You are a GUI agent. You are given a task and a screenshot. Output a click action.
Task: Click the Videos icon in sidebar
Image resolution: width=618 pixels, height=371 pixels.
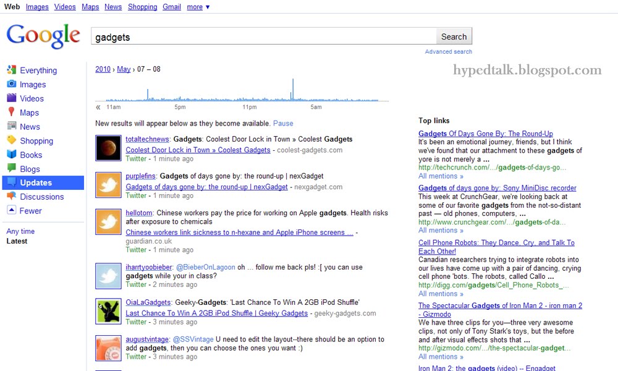[11, 98]
